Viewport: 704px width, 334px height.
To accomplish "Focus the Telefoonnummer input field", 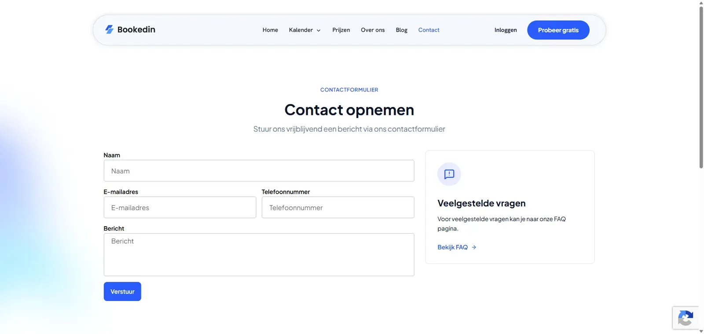I will pyautogui.click(x=338, y=207).
